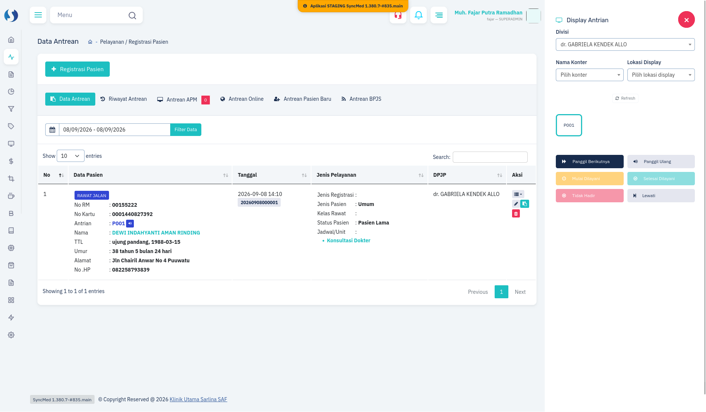This screenshot has height=412, width=706.
Task: Open the notifications bell
Action: (418, 15)
